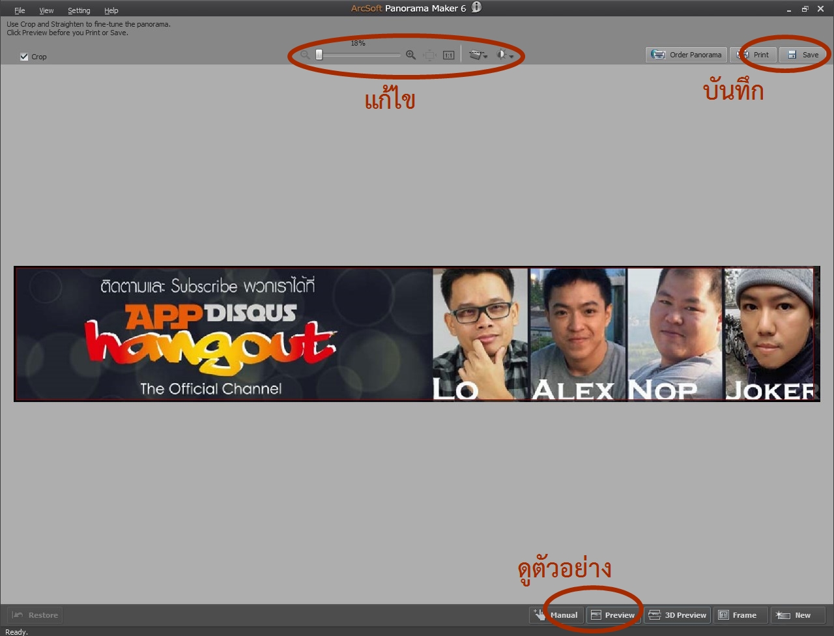The height and width of the screenshot is (636, 834).
Task: Open the brightness contrast adjustment dropdown
Action: [505, 55]
